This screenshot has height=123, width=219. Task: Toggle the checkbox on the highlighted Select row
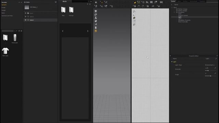pyautogui.click(x=28, y=20)
